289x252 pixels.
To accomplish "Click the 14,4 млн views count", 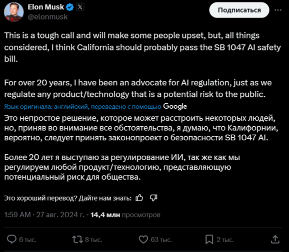I will click(105, 215).
